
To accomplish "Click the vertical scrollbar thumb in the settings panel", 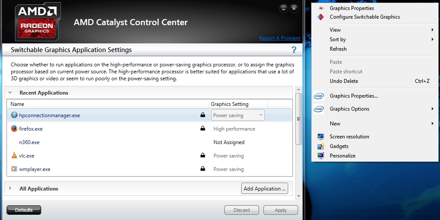I will (x=298, y=118).
